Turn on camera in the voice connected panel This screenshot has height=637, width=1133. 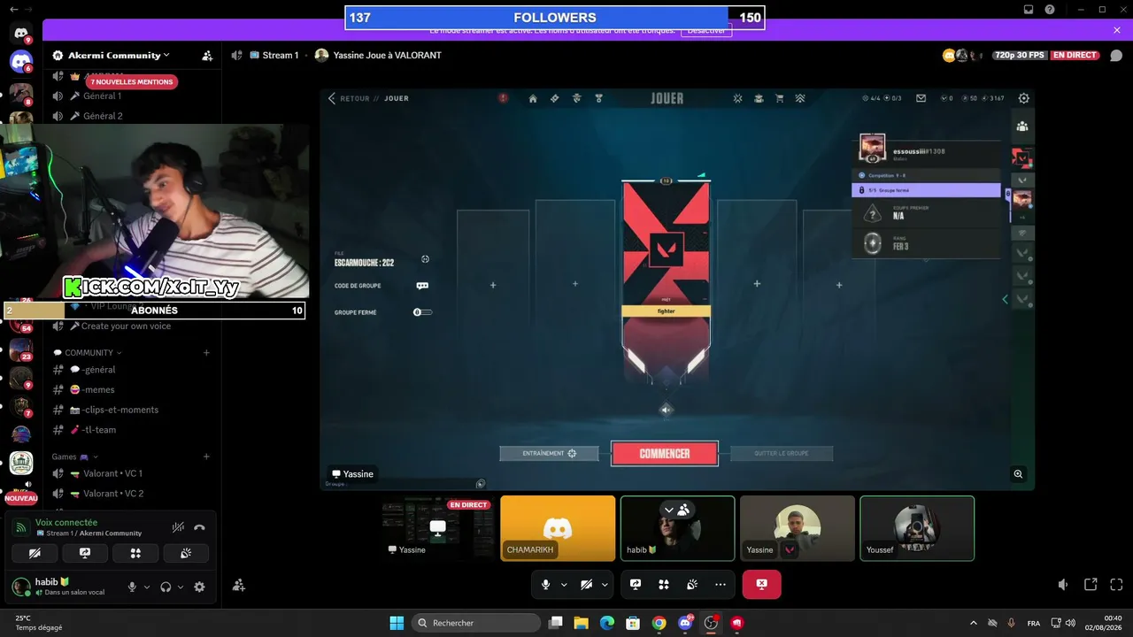point(35,553)
